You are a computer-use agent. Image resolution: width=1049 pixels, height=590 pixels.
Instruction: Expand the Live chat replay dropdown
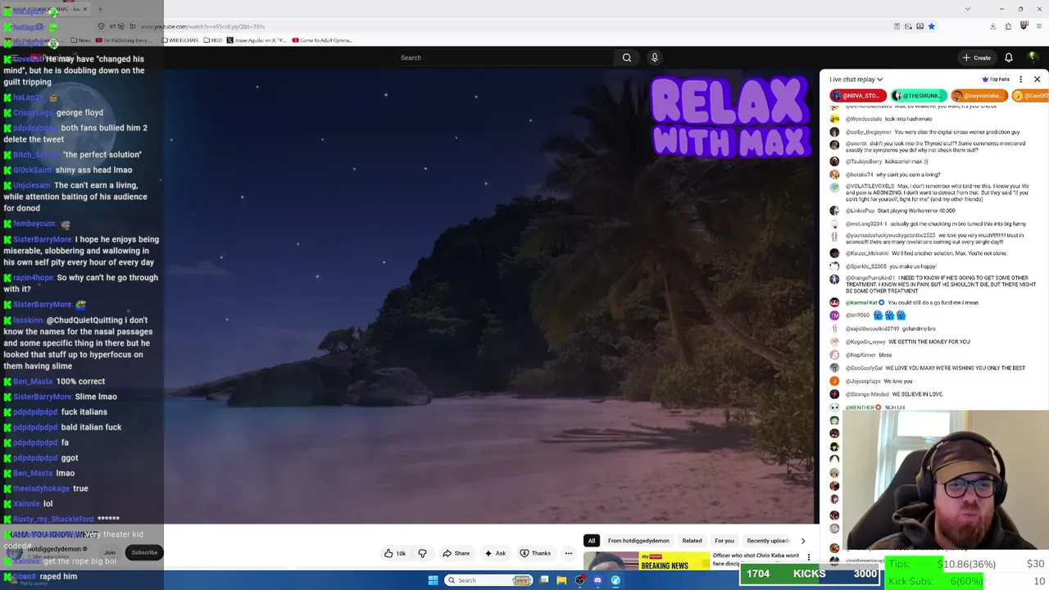pyautogui.click(x=856, y=79)
